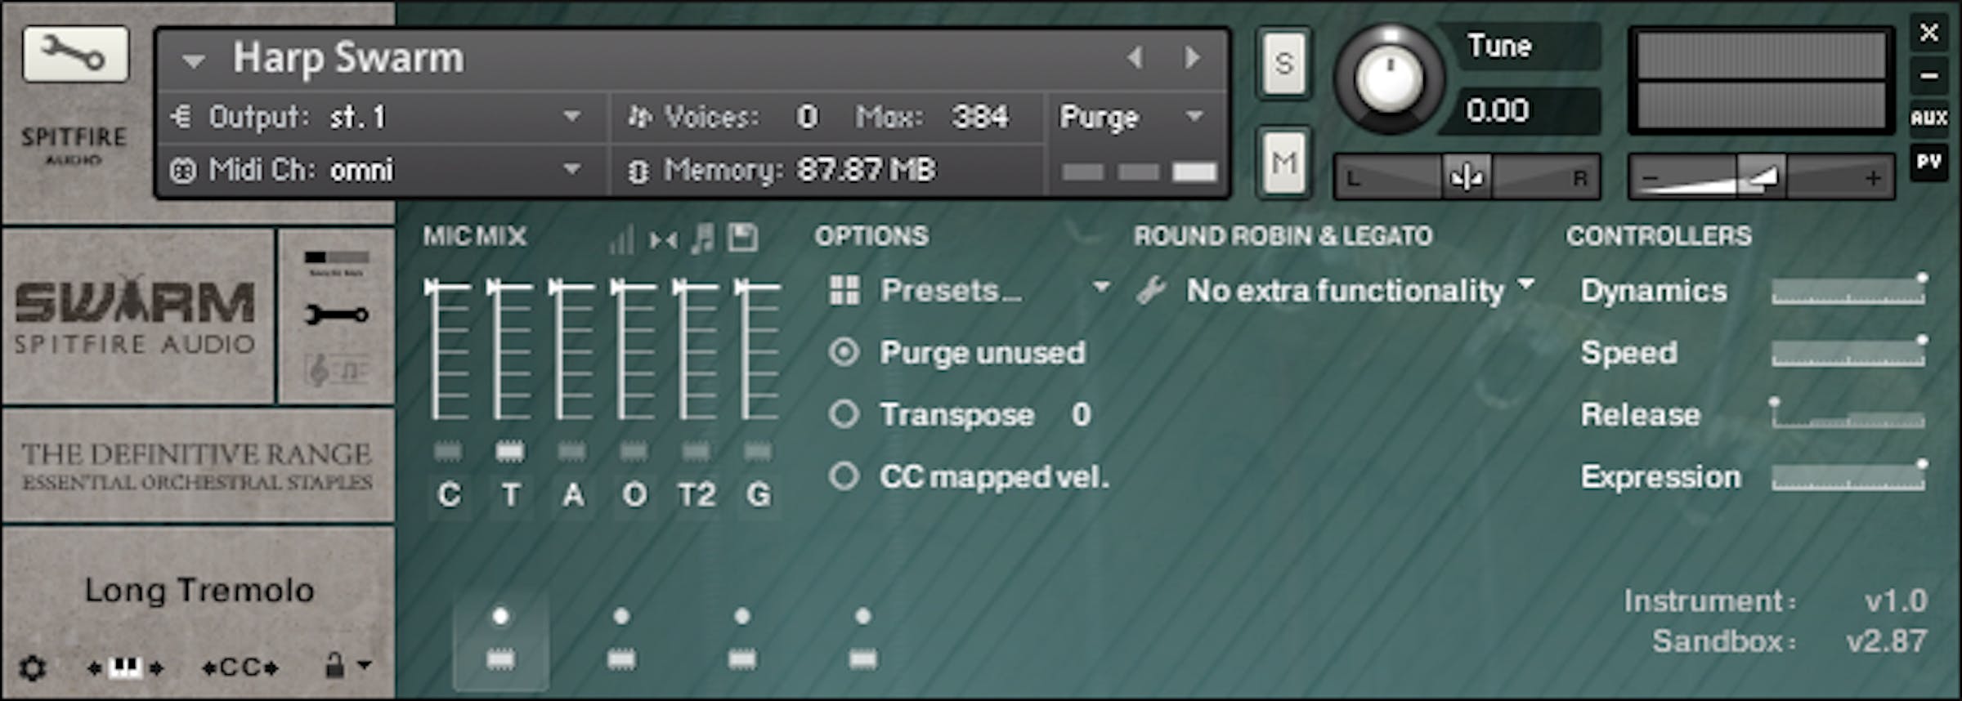Click the T mic fader
Image resolution: width=1962 pixels, height=701 pixels.
tap(509, 348)
